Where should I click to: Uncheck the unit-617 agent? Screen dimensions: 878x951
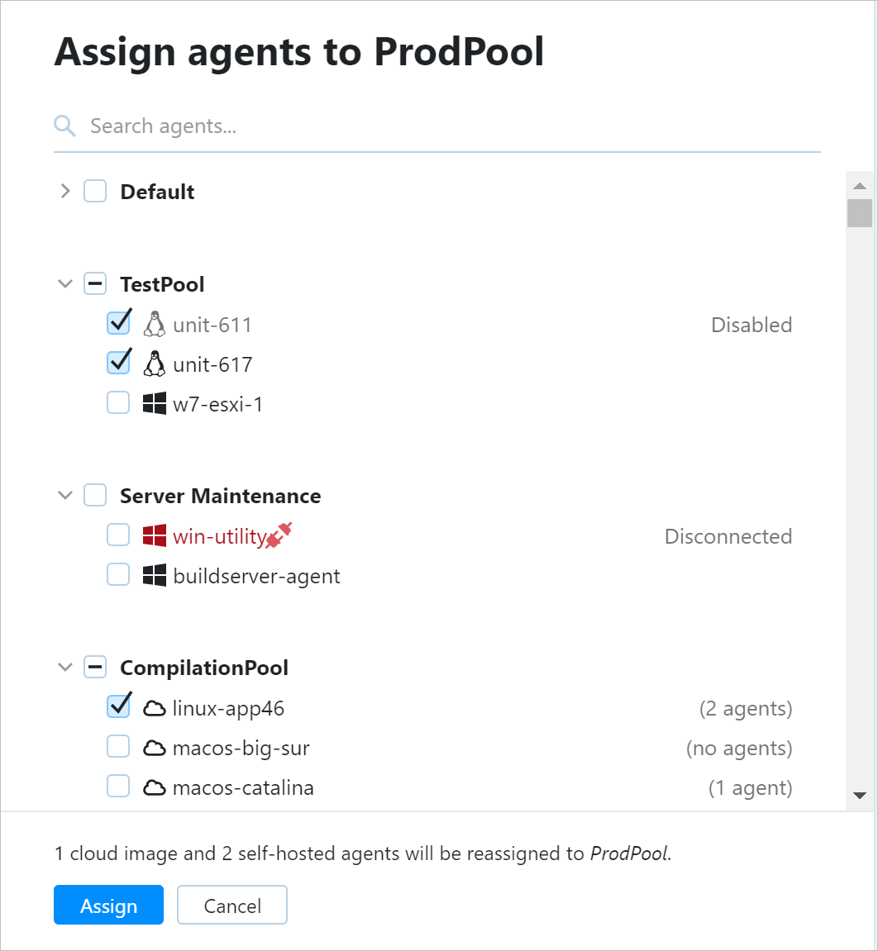pyautogui.click(x=118, y=362)
